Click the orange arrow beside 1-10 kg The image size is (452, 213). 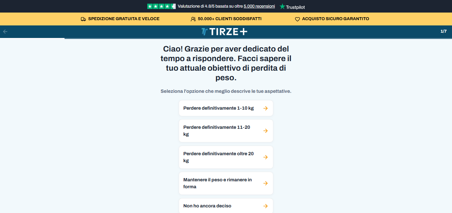point(265,108)
